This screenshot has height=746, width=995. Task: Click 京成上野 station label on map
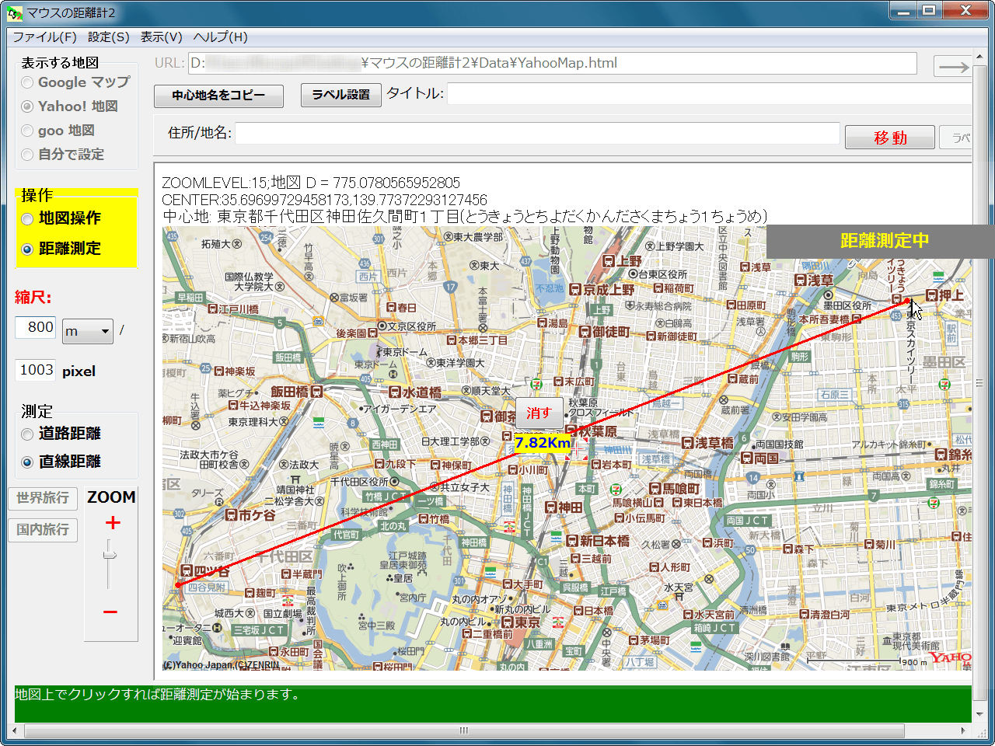click(602, 289)
